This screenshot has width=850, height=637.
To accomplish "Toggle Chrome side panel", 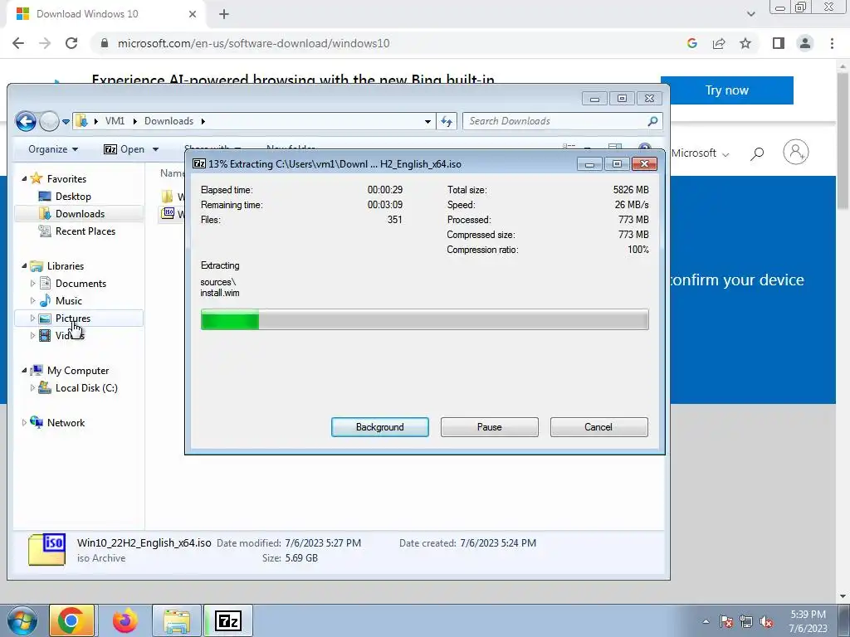I will (x=779, y=43).
